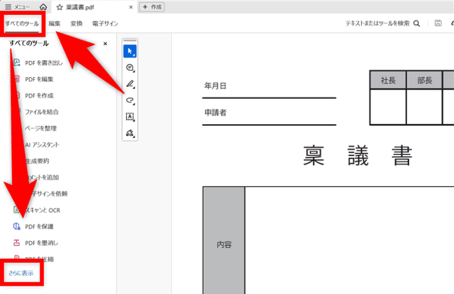The image size is (454, 294).
Task: Choose PDF を保護 from tools list
Action: (39, 227)
